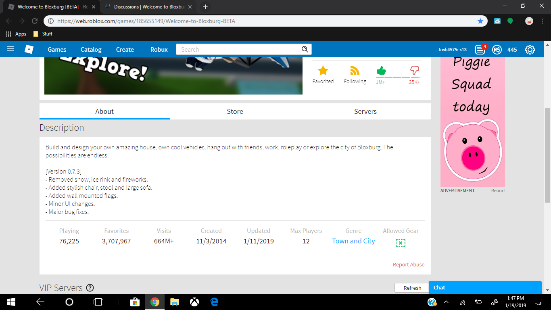Click the Chrome icon on the taskbar
Screen dimensions: 551x310
point(154,302)
